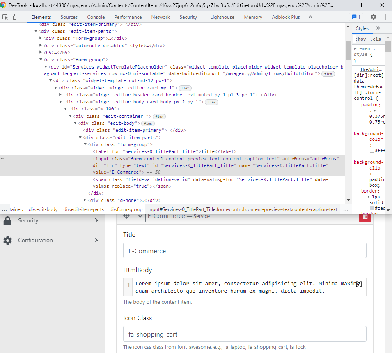Select the Styles pane tab
The image size is (392, 353).
362,28
